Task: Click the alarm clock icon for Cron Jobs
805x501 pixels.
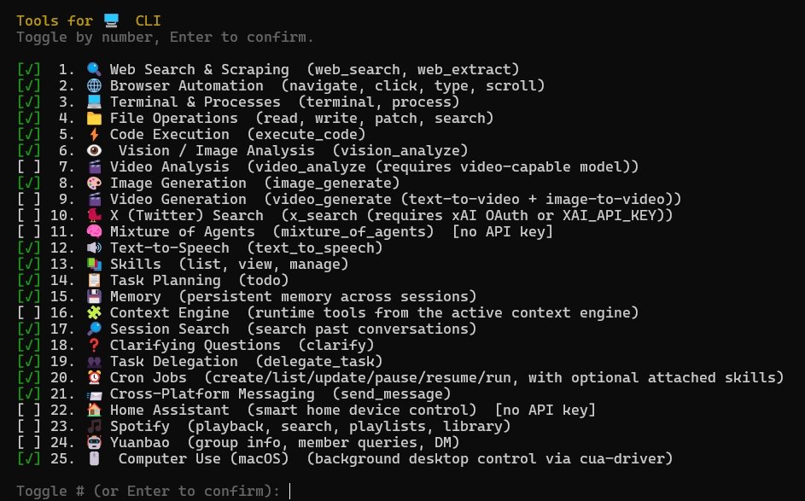Action: click(x=94, y=378)
